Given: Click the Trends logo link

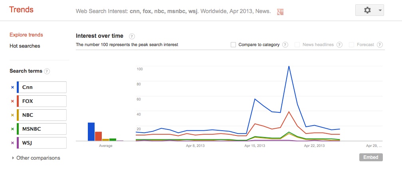Looking at the screenshot, I should click(x=22, y=10).
